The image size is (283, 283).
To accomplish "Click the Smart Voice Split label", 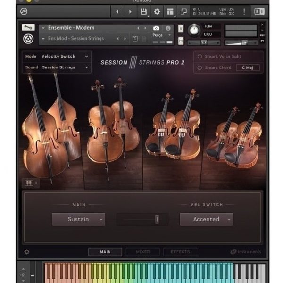I will (x=223, y=56).
